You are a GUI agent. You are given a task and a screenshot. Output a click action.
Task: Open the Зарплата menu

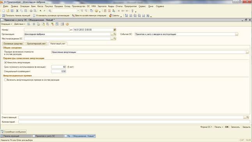point(102,6)
